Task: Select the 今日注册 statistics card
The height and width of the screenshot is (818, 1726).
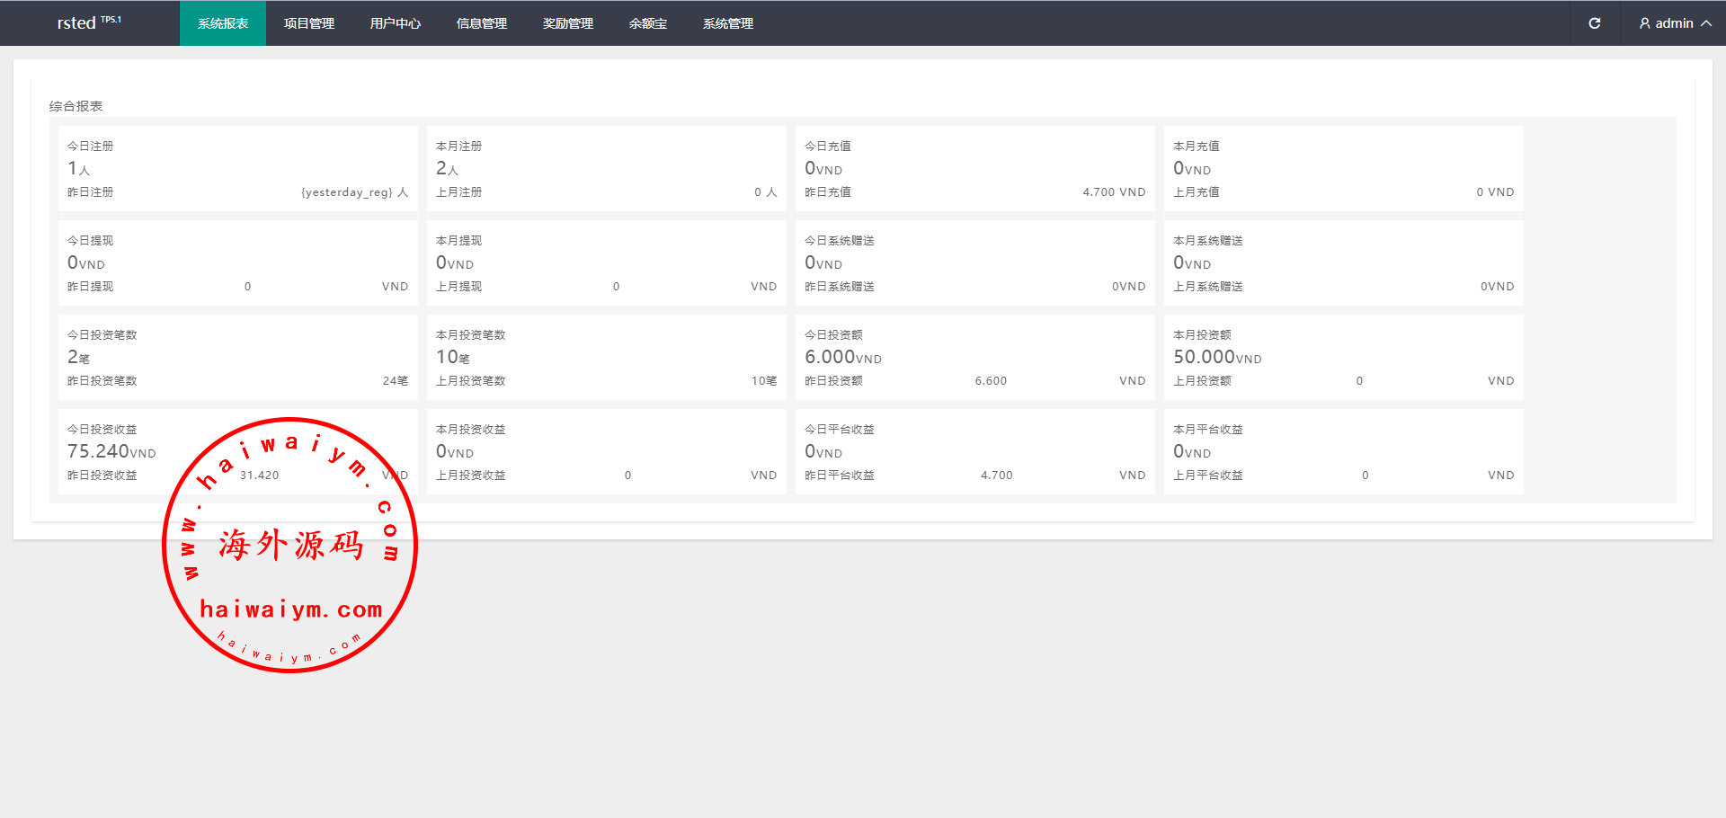Action: click(x=237, y=169)
